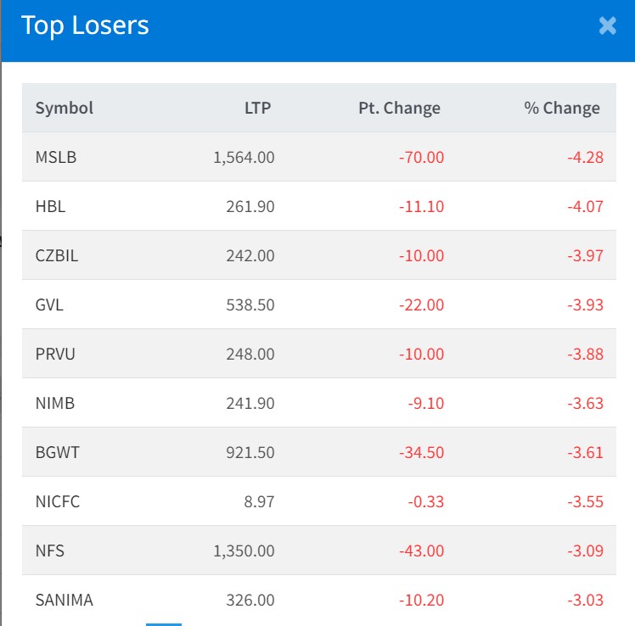The width and height of the screenshot is (635, 626).
Task: Select the NIMB symbol
Action: [x=55, y=403]
